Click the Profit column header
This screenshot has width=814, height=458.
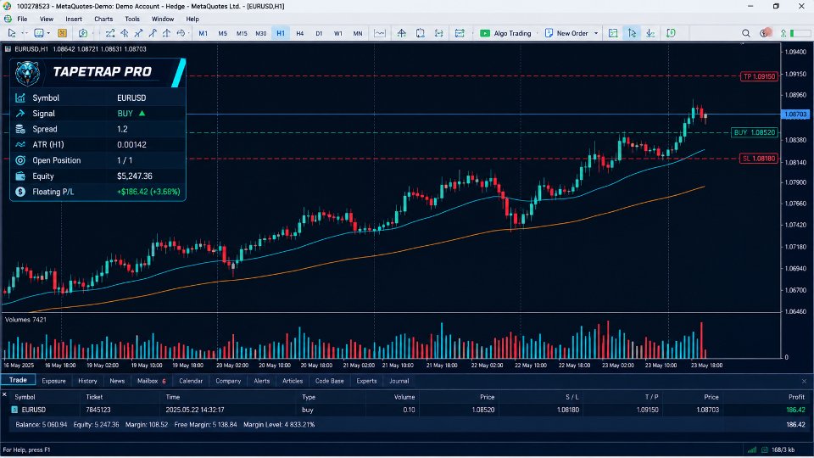[796, 397]
